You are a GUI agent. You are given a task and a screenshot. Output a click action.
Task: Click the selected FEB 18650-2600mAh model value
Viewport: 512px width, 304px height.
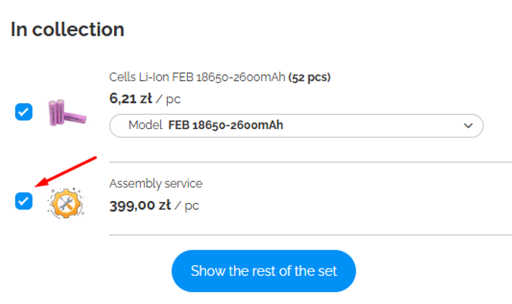[x=225, y=125]
